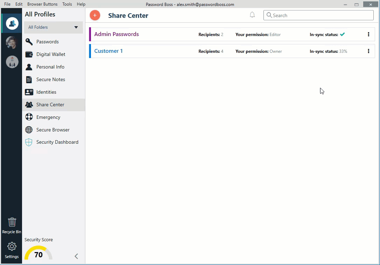Open the Edit menu
380x265 pixels.
tap(19, 4)
